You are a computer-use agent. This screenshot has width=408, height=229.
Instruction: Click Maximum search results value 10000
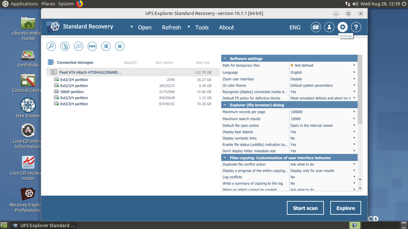click(295, 119)
